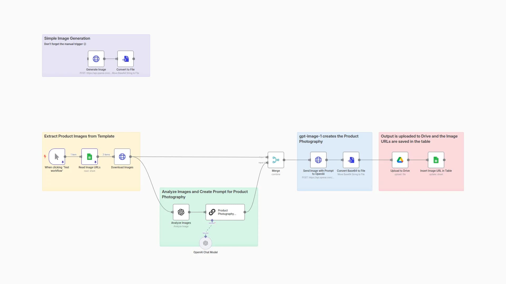The image size is (506, 284).
Task: Click 'Output is uploaded to Drive' sticky note title
Action: tap(419, 139)
